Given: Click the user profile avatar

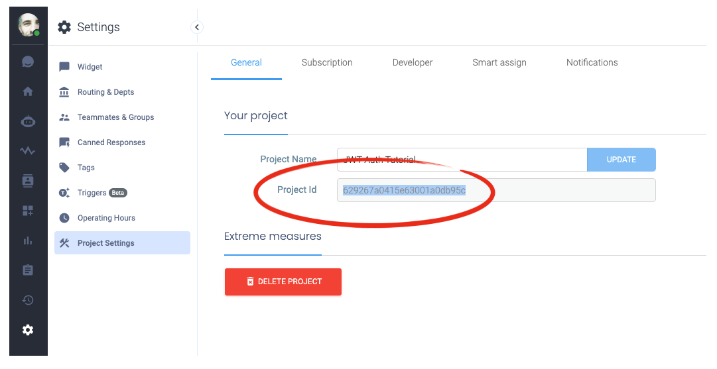Looking at the screenshot, I should tap(28, 25).
